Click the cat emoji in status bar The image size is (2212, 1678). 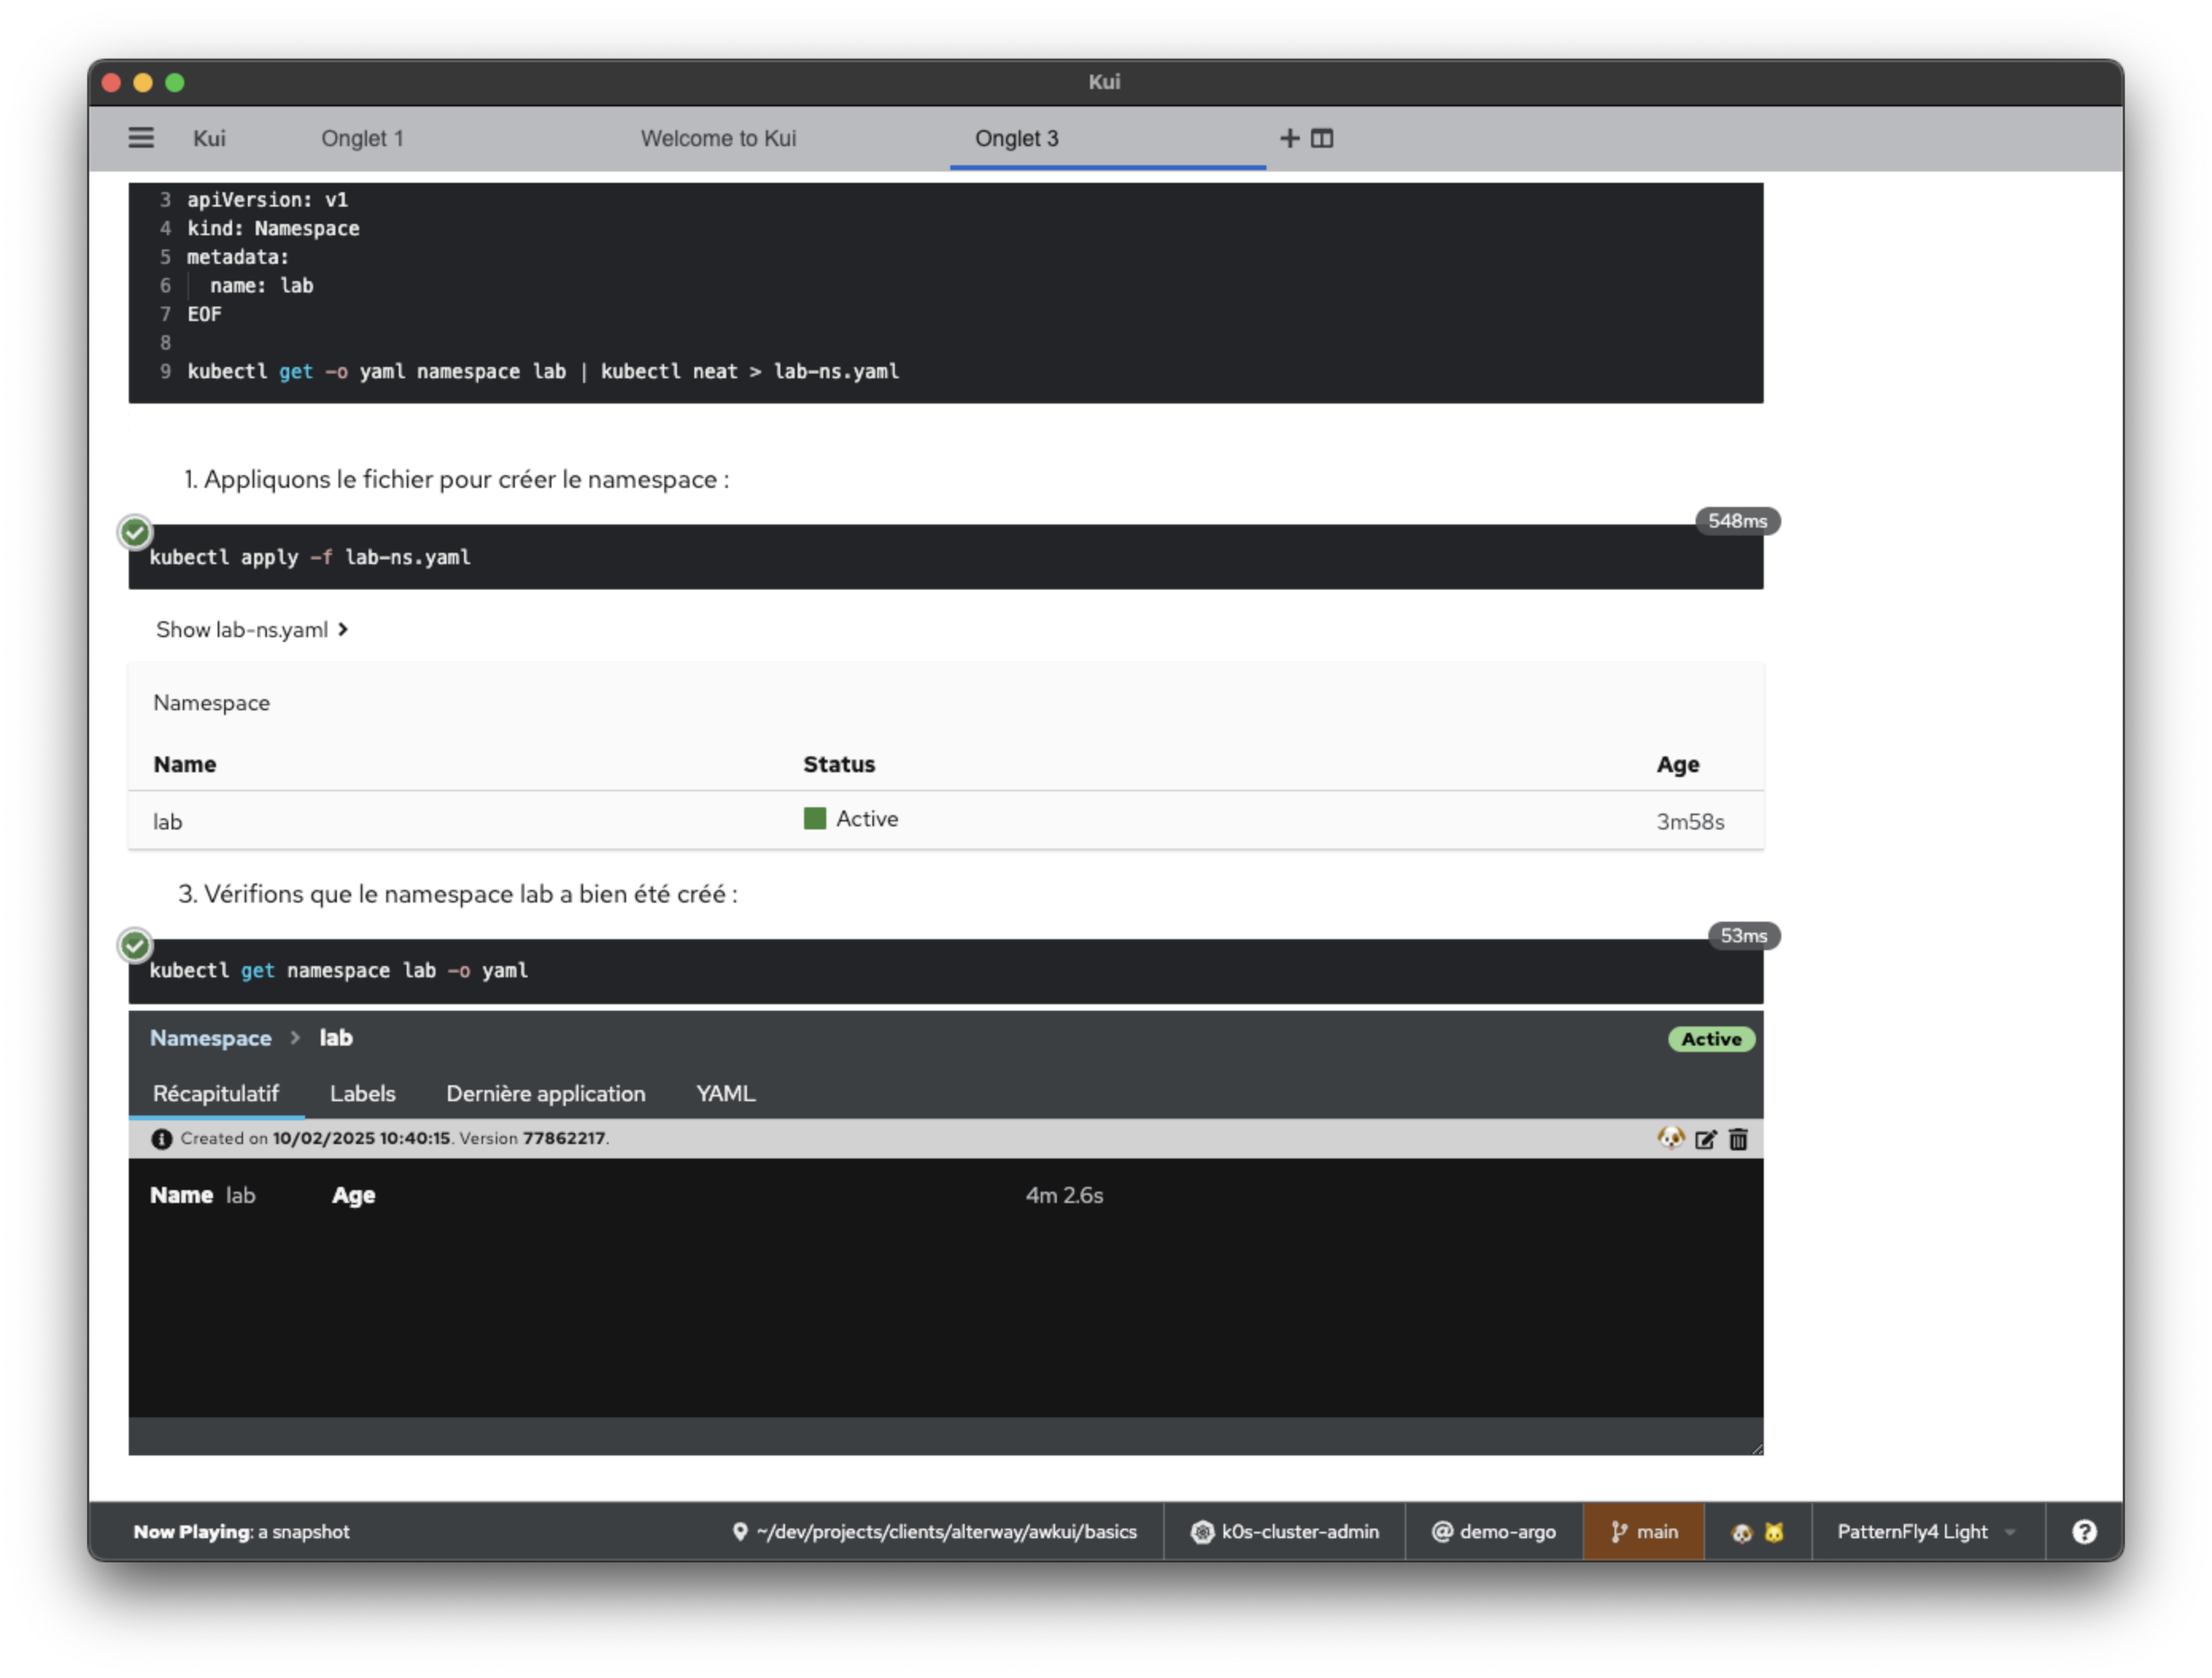1774,1533
